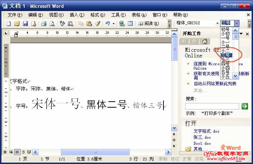Click the task pane Forward arrow
253x164 pixels.
tap(194, 42)
